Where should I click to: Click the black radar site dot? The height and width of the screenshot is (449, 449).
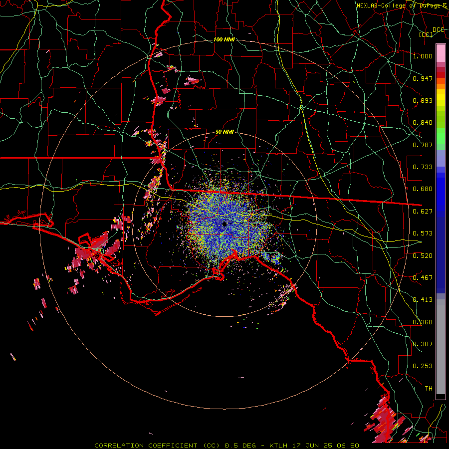click(224, 224)
